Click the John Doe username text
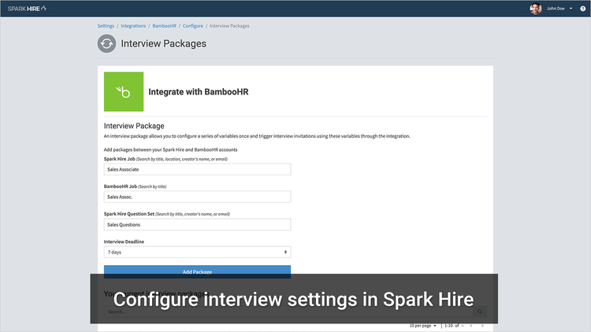This screenshot has height=332, width=591. pos(556,9)
